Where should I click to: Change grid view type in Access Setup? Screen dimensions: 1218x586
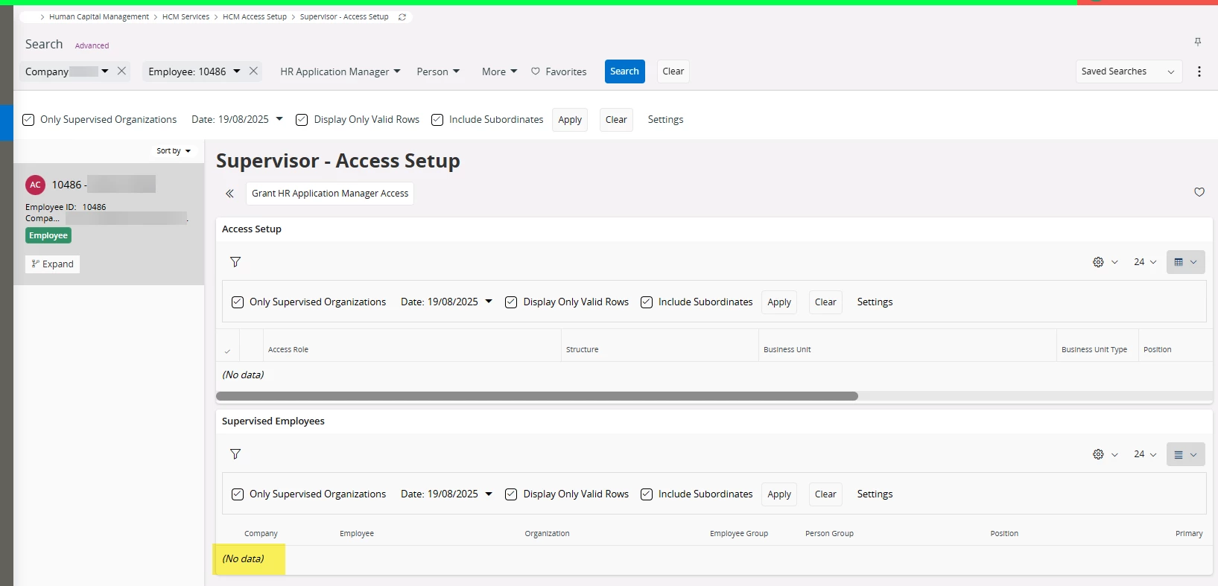pos(1185,262)
